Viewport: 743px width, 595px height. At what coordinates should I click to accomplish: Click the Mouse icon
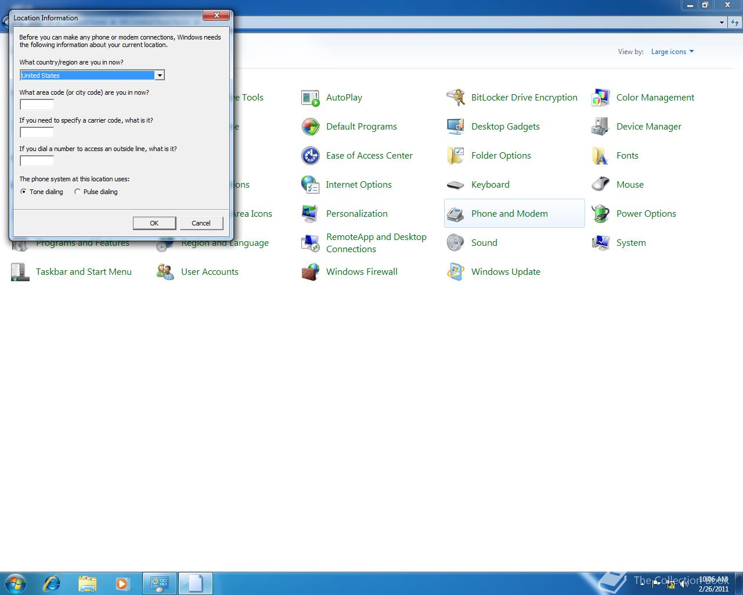pos(601,185)
